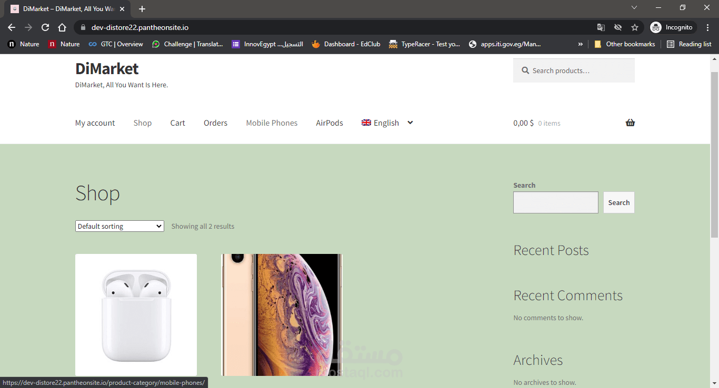The height and width of the screenshot is (388, 719).
Task: Click the 'Recent Comments' heading
Action: tap(568, 295)
